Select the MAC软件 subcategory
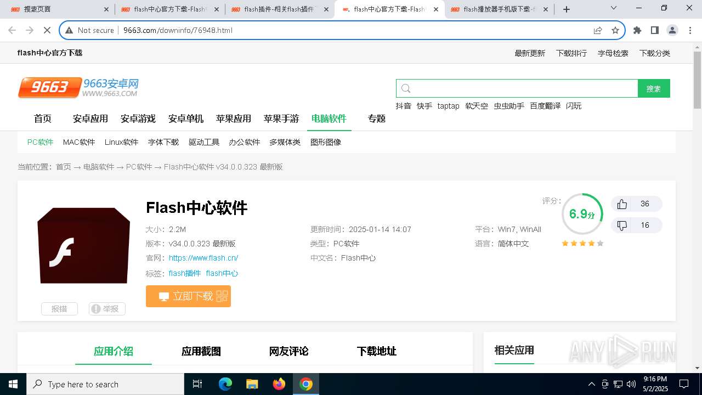This screenshot has width=702, height=395. 79,142
